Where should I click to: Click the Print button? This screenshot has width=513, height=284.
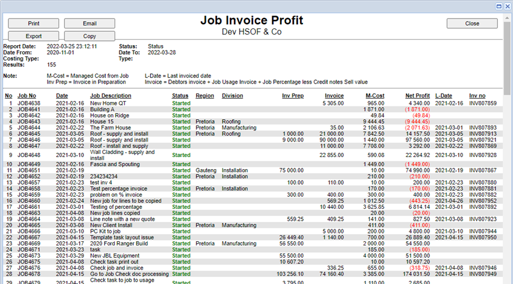(x=33, y=23)
